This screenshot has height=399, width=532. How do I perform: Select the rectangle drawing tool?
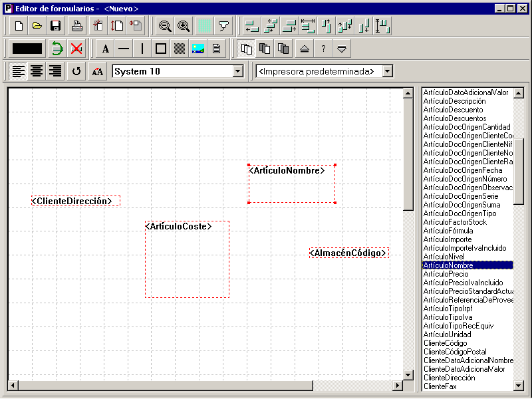160,49
